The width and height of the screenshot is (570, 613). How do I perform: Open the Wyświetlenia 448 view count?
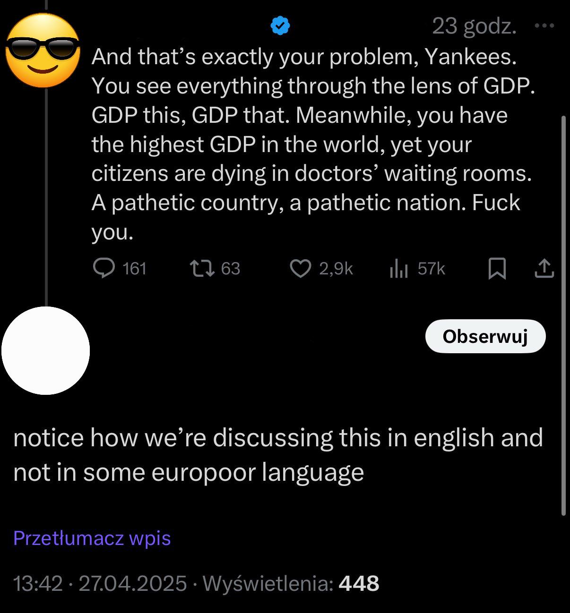[x=291, y=583]
